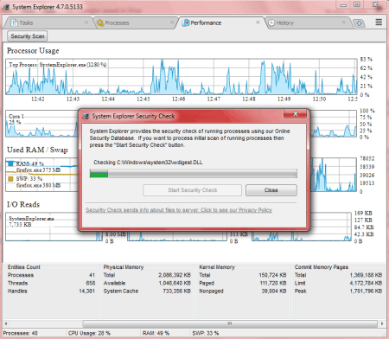Open the Processes tab
The width and height of the screenshot is (389, 339).
click(136, 22)
